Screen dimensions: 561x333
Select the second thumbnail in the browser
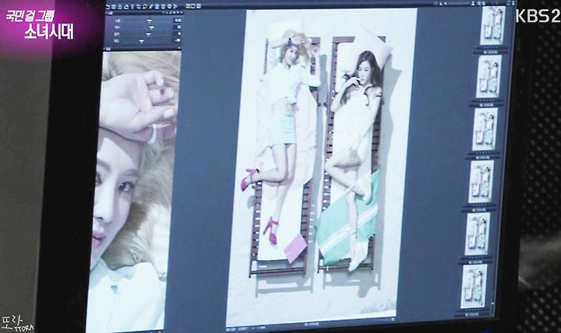pos(489,77)
